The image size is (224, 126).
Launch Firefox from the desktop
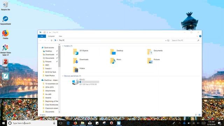[x=6, y=35]
